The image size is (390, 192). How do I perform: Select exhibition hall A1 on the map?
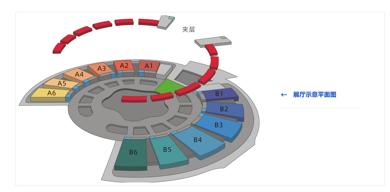149,66
